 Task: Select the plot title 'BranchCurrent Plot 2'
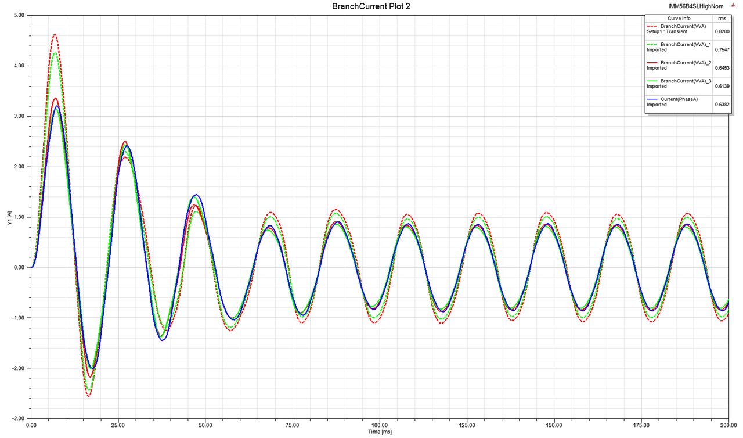(371, 6)
